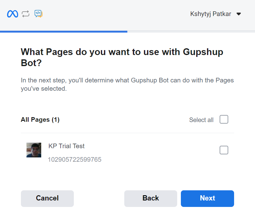Click the Select all label text
The image size is (255, 210).
(x=201, y=120)
